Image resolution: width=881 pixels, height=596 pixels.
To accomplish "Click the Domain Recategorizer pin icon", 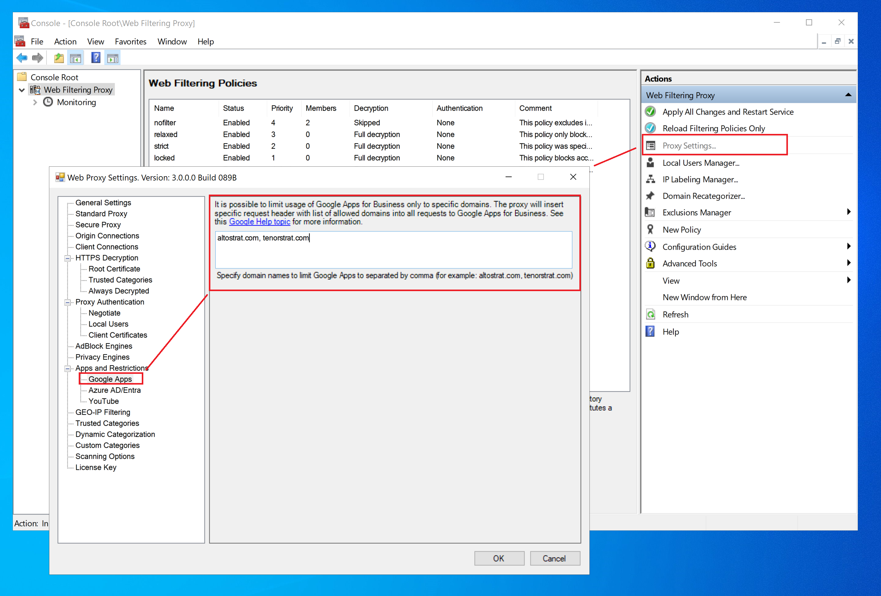I will (650, 196).
